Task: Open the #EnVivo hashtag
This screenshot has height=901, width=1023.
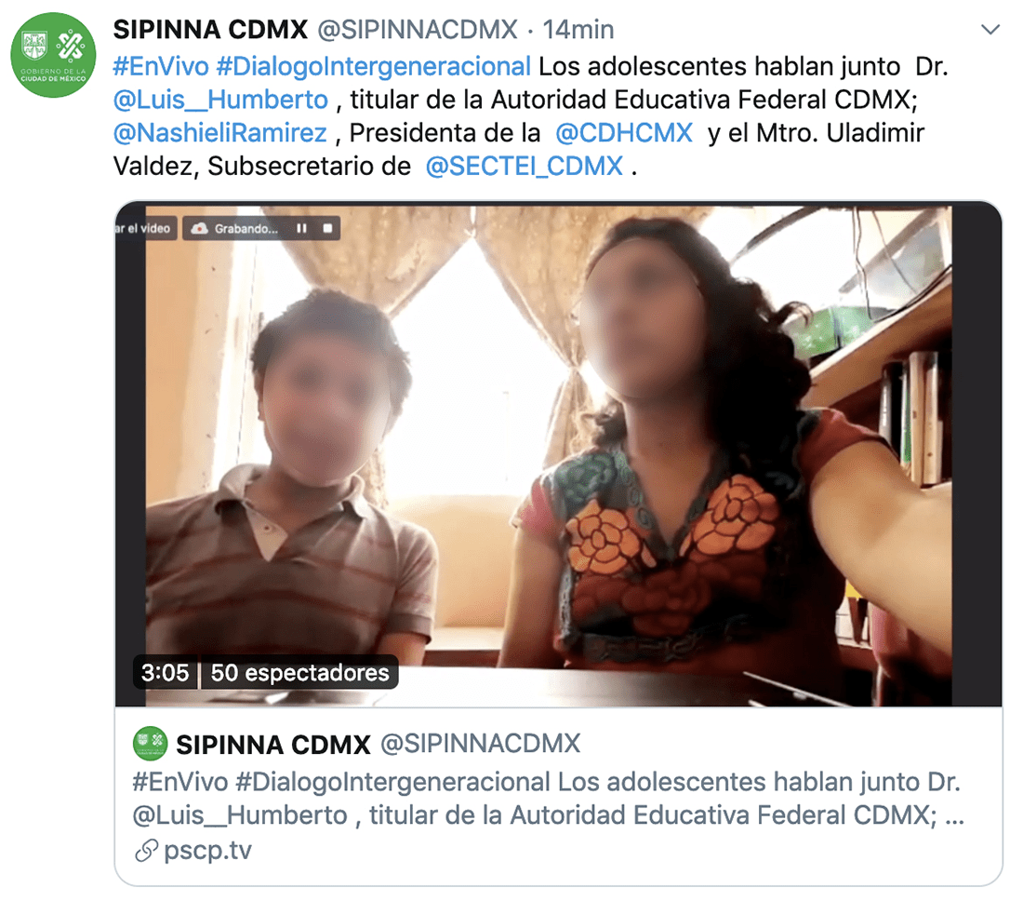Action: click(x=161, y=67)
